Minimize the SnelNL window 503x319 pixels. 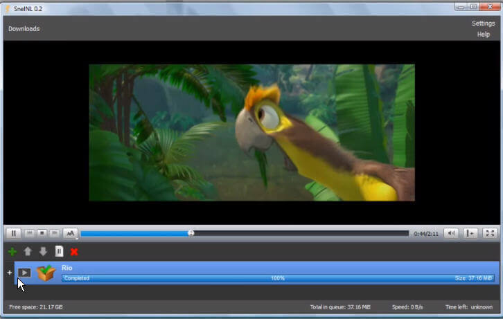[461, 7]
